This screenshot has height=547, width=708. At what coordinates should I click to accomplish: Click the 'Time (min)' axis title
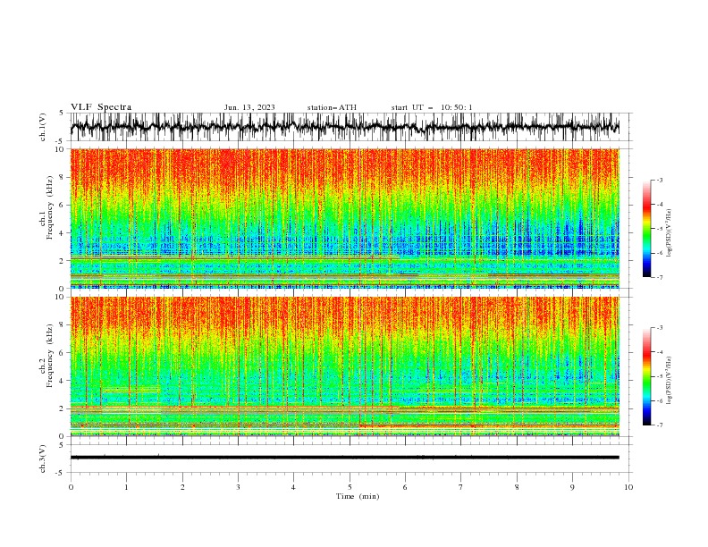point(358,496)
